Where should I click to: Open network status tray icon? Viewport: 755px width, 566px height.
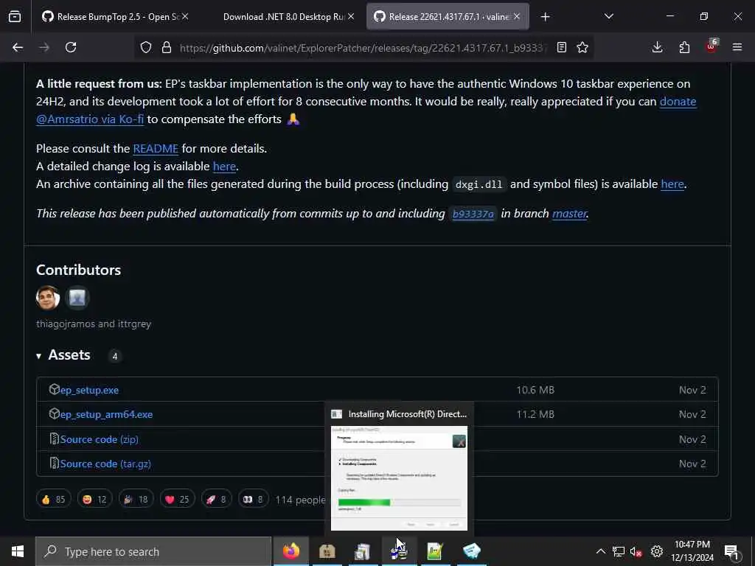(x=619, y=551)
